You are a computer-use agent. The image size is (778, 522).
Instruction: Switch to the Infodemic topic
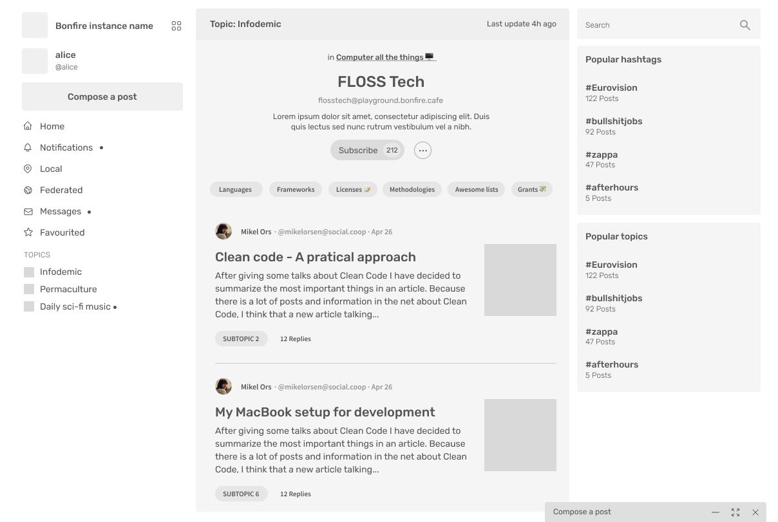click(x=59, y=272)
